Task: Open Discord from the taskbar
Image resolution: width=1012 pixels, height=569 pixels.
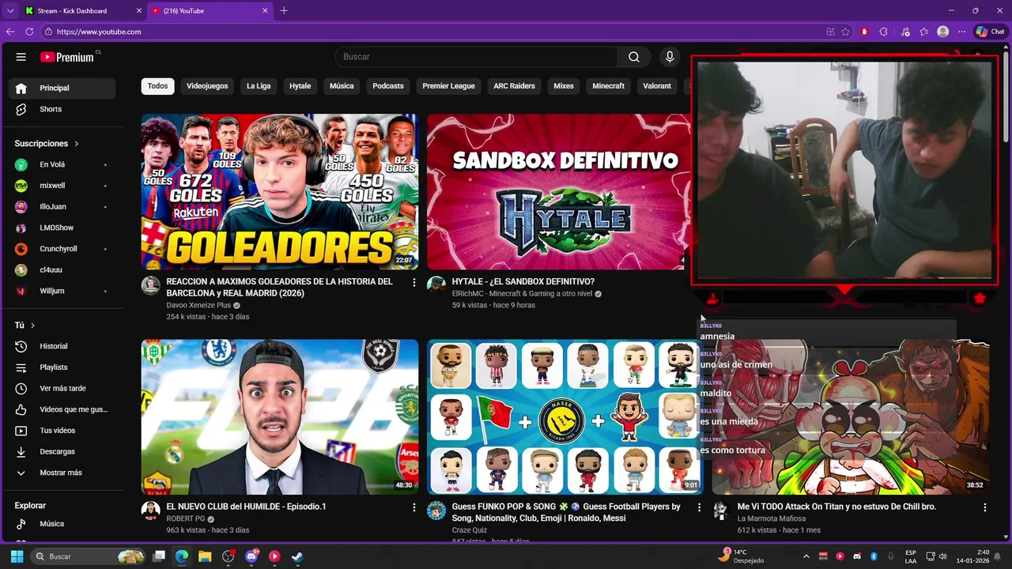Action: (251, 556)
